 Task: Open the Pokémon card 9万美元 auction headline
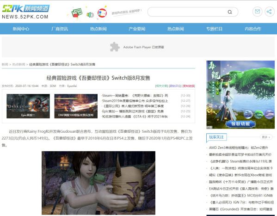point(240,154)
